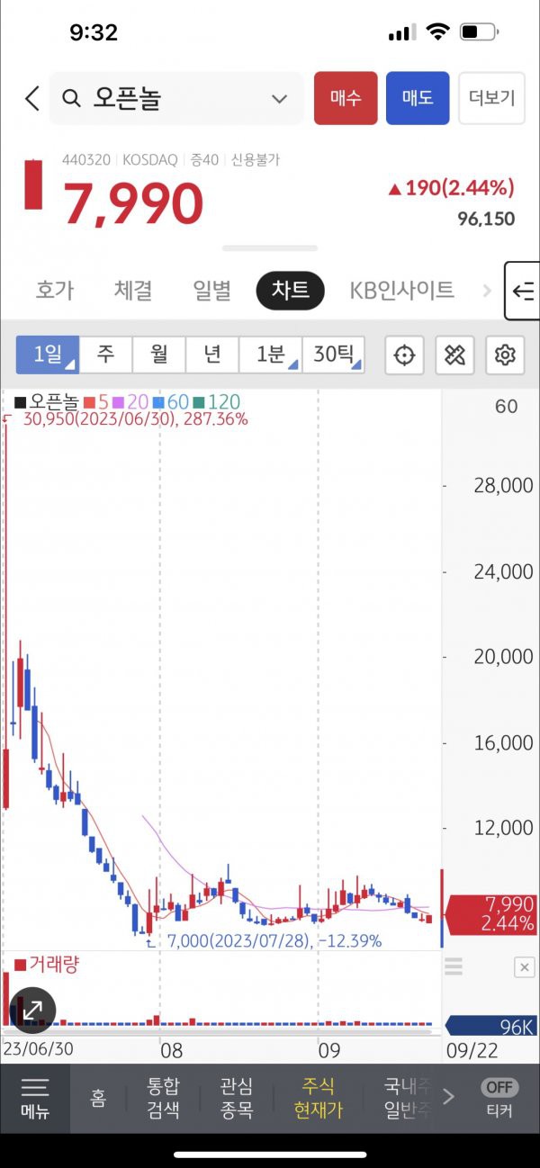The width and height of the screenshot is (540, 1168).
Task: Tap the low price 7,000 annotation
Action: 274,940
